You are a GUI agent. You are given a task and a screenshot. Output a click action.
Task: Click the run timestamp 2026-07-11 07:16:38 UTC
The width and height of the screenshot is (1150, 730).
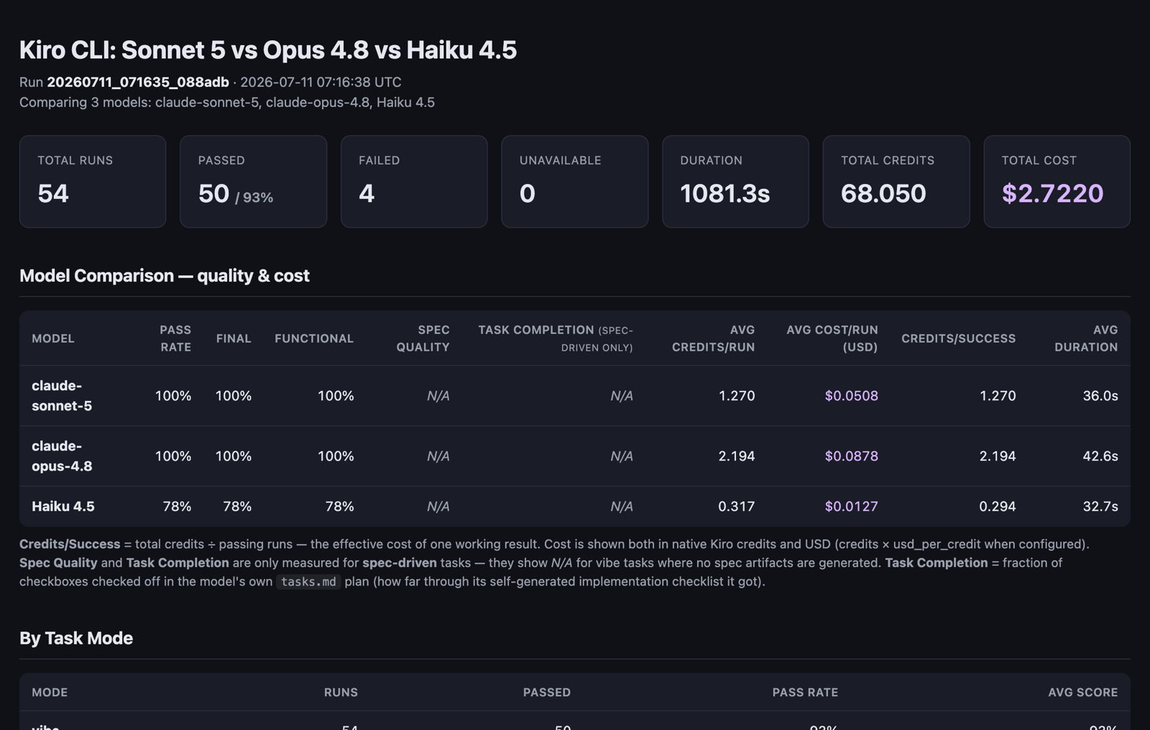[321, 82]
